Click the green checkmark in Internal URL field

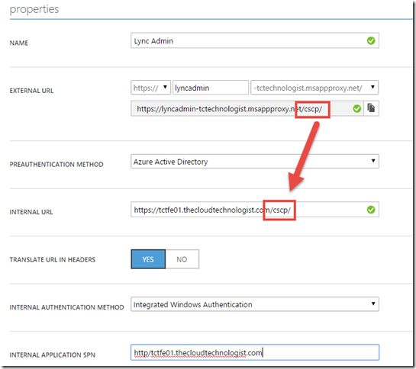(x=371, y=210)
